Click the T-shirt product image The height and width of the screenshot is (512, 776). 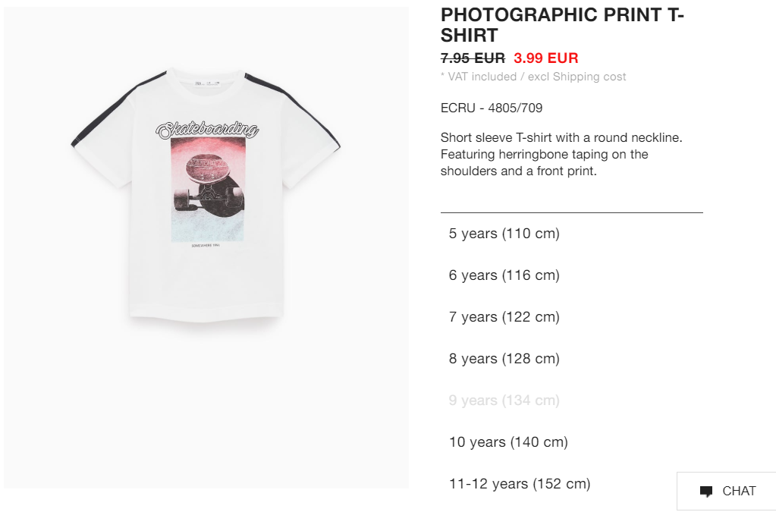click(206, 247)
